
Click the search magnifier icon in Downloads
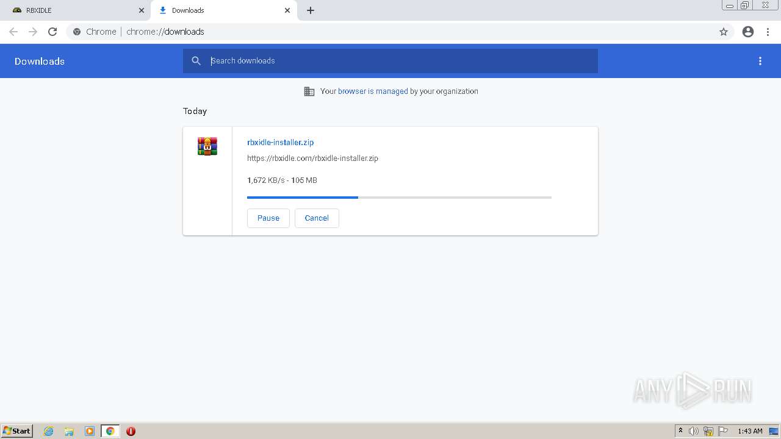pos(196,61)
